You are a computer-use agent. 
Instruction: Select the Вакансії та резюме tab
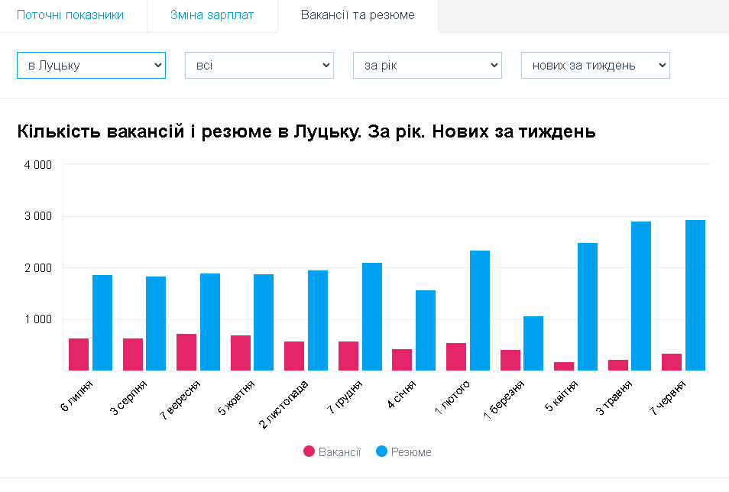tap(358, 15)
